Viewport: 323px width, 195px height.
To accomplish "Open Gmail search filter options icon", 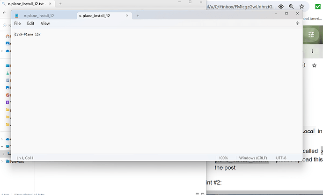I will [x=311, y=35].
